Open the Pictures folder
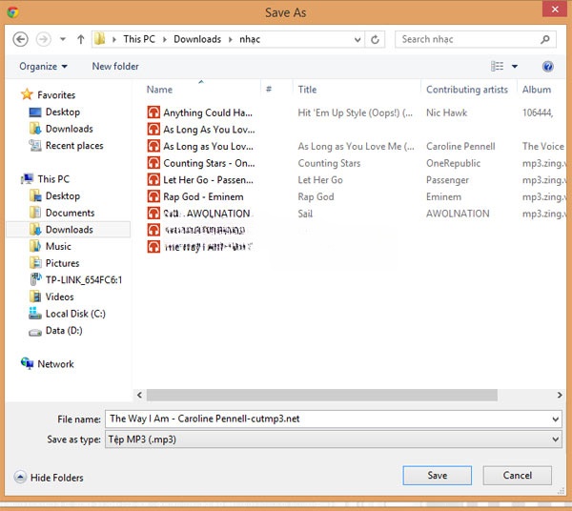The height and width of the screenshot is (511, 572). point(62,263)
